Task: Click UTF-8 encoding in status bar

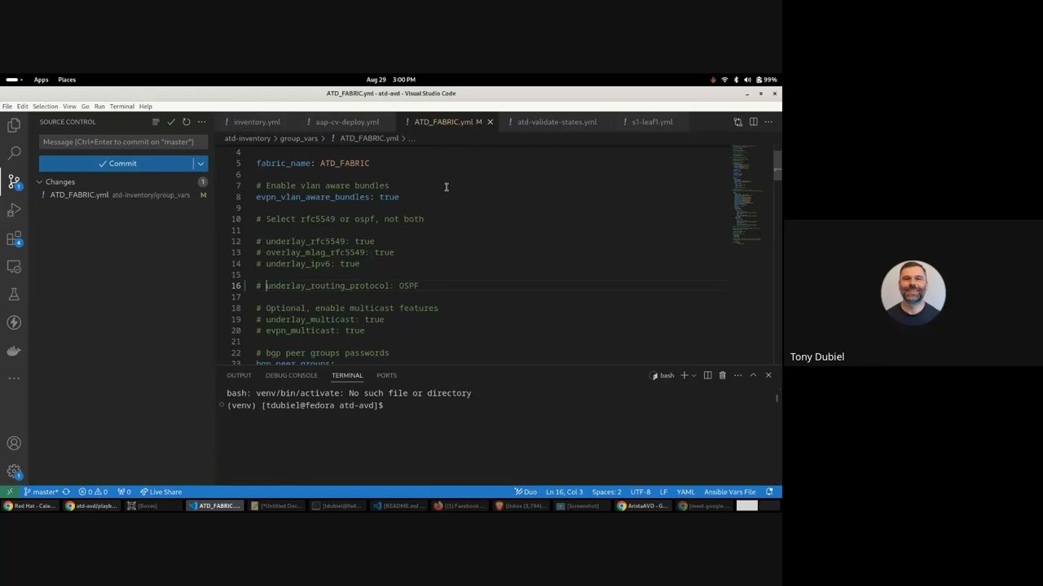Action: click(640, 492)
